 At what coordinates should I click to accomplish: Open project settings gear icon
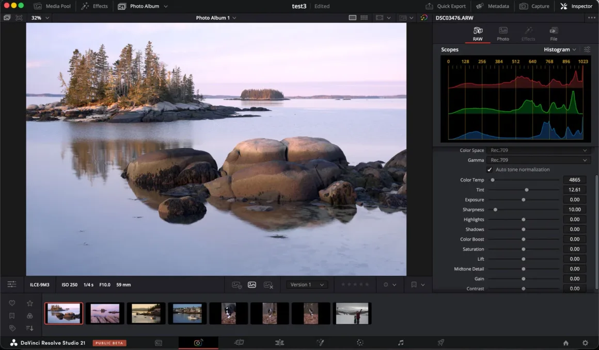coord(585,343)
